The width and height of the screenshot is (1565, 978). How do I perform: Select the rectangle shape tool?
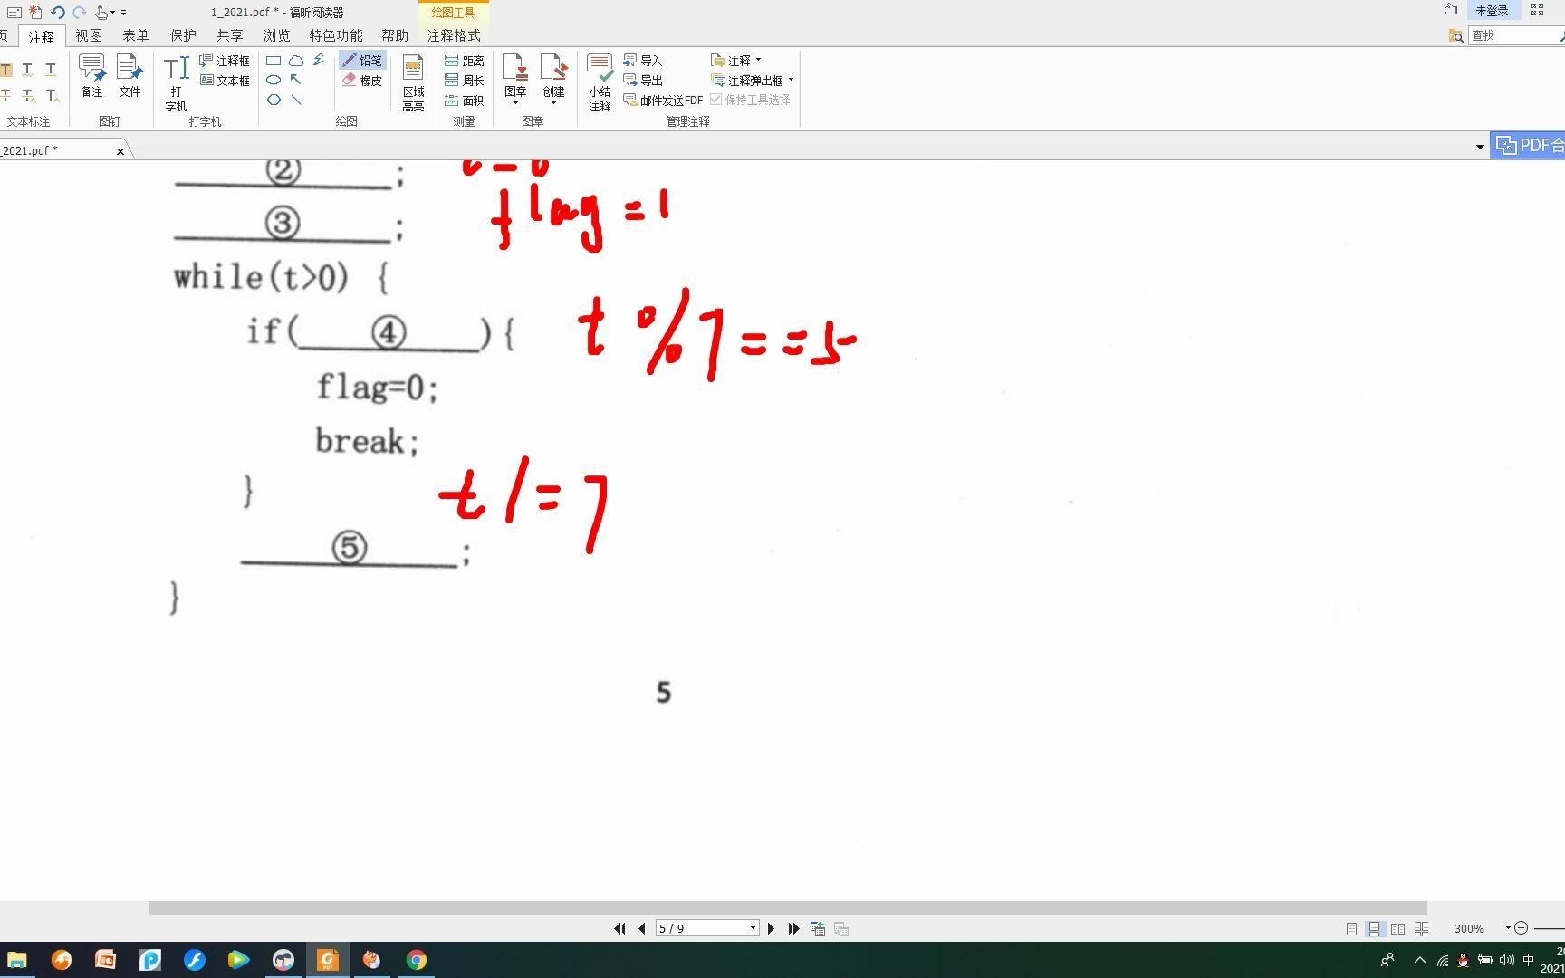[x=274, y=61]
